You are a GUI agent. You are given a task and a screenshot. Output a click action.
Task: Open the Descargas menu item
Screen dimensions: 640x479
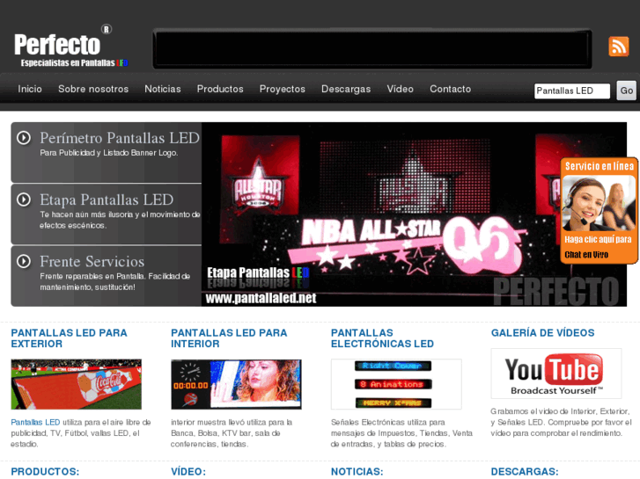coord(346,89)
